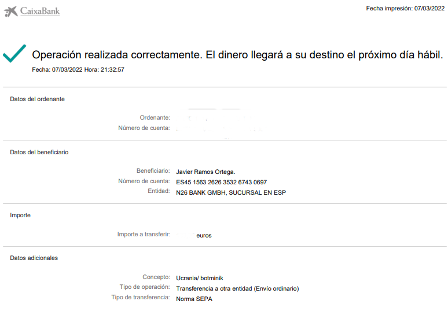This screenshot has width=448, height=312.
Task: Click the 'Datos del ordenante' section title
Action: tap(38, 99)
